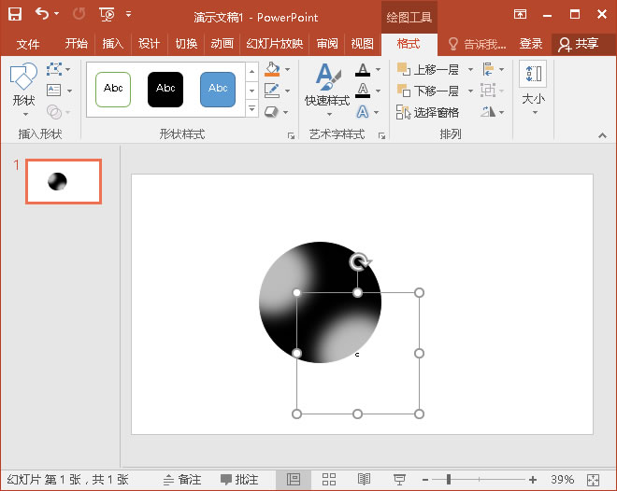Open the shape fill paint bucket

[x=272, y=70]
